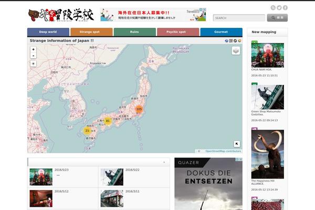Screen dimensions: 315x210
Task: Open the overseas Japanese recruitment banner ad
Action: 153,15
